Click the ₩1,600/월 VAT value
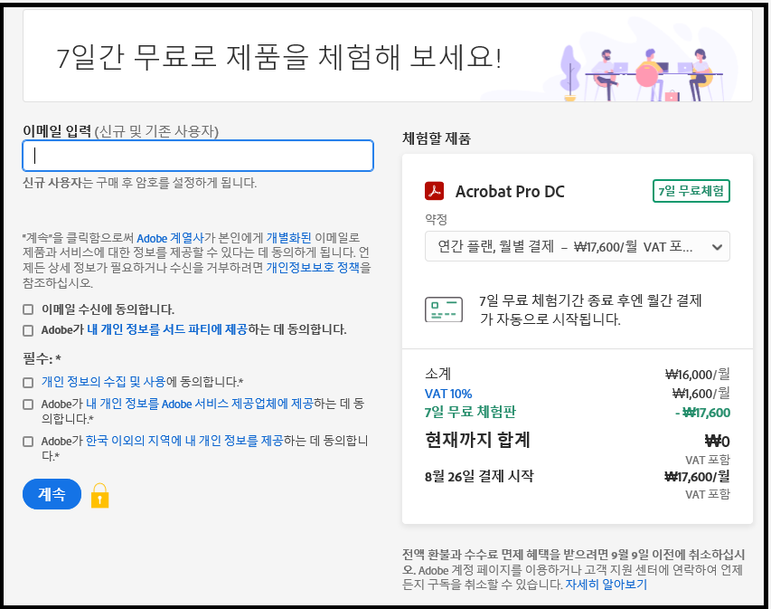Viewport: 771px width, 609px height. coord(701,394)
